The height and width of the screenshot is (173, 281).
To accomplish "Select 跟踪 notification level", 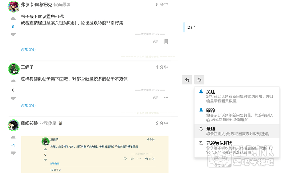I will click(x=237, y=115).
